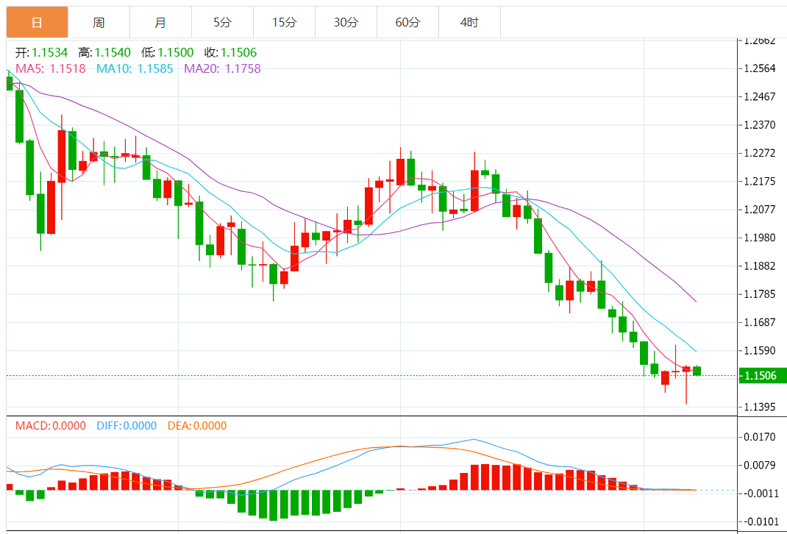Click the 低:1.1500 low value
Viewport: 787px width, 534px height.
click(x=168, y=52)
